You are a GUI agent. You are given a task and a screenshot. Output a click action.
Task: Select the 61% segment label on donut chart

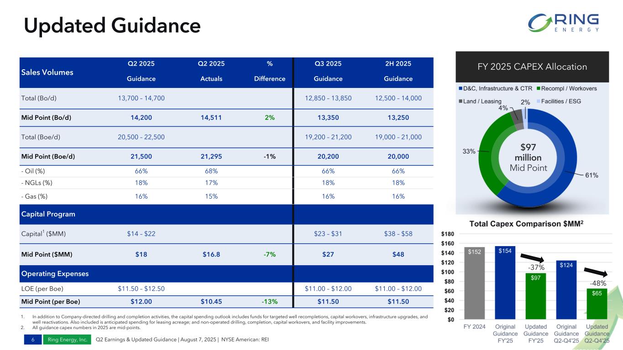(x=592, y=175)
